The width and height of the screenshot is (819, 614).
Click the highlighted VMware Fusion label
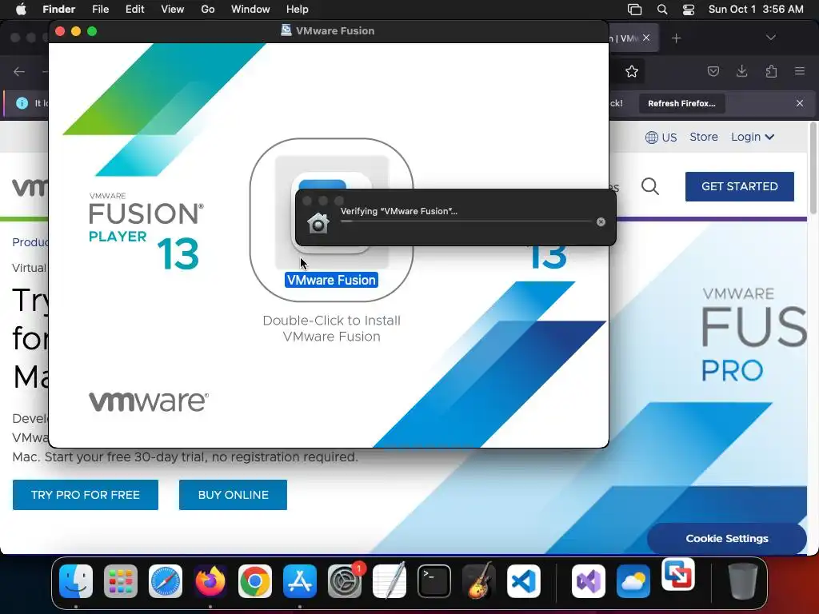coord(331,280)
